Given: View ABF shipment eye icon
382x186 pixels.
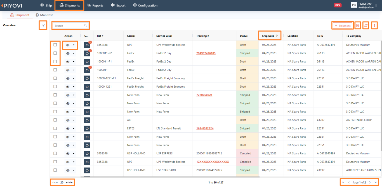Looking at the screenshot, I should [x=68, y=120].
